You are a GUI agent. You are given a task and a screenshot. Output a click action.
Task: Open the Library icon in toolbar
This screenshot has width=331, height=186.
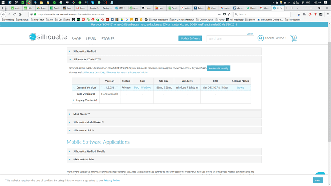[304, 14]
